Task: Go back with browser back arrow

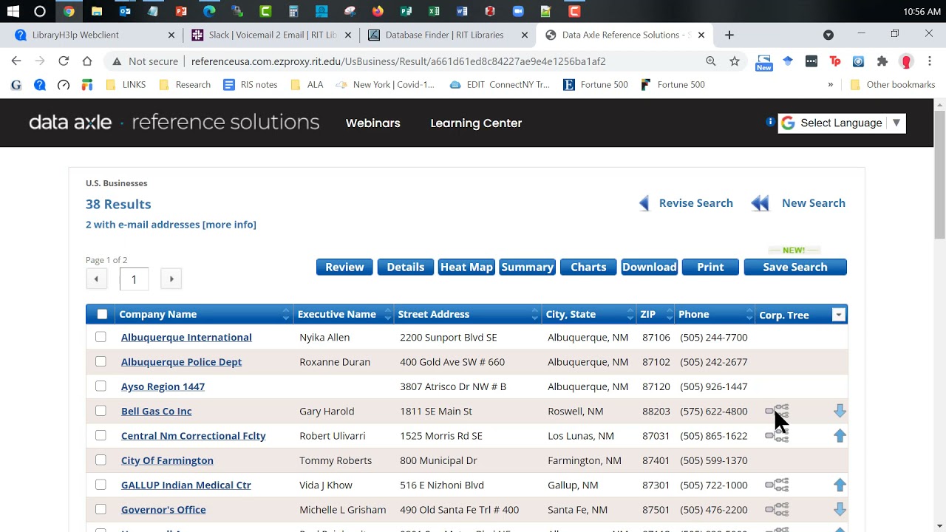Action: coord(16,61)
